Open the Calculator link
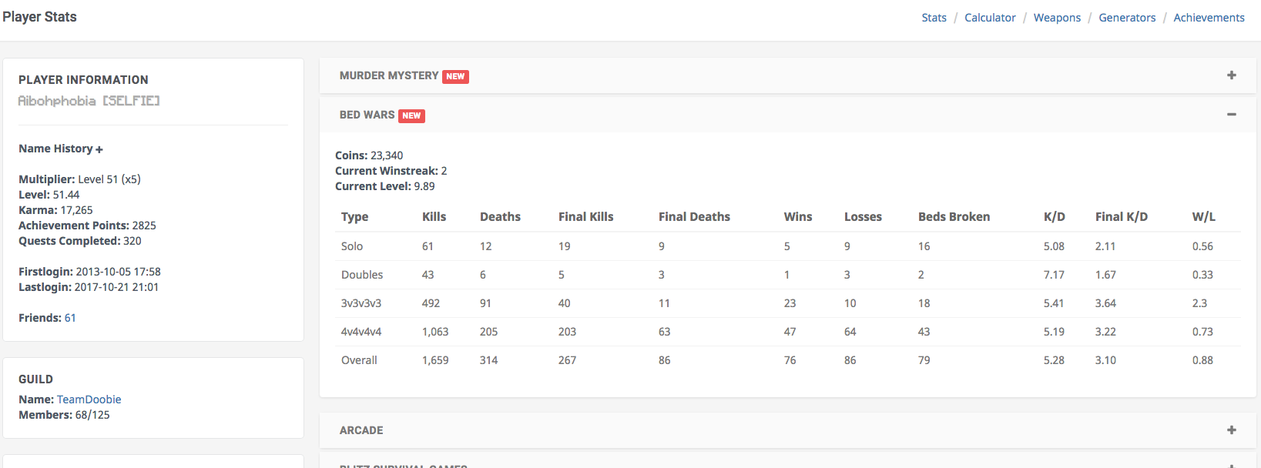The height and width of the screenshot is (468, 1261). tap(990, 18)
